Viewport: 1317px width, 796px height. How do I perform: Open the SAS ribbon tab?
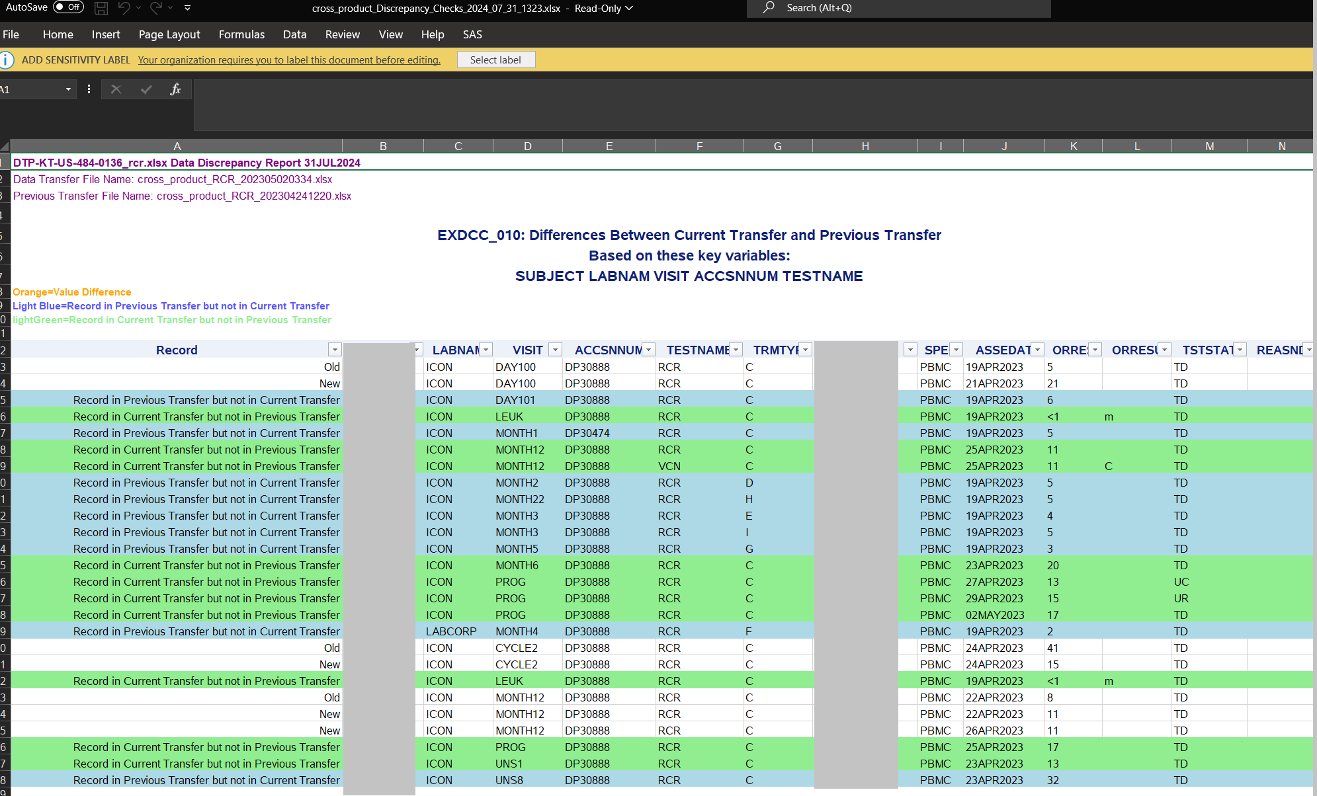click(x=472, y=34)
